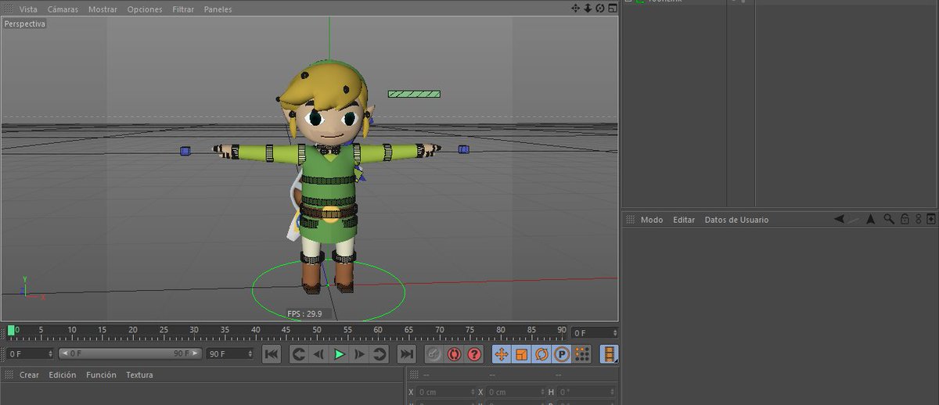The image size is (939, 405).
Task: Toggle the attributes lock element icon
Action: [904, 220]
